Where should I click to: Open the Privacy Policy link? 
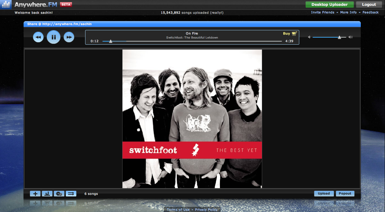click(x=206, y=210)
